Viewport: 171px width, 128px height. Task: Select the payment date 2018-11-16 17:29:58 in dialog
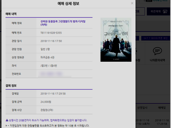coord(53,94)
